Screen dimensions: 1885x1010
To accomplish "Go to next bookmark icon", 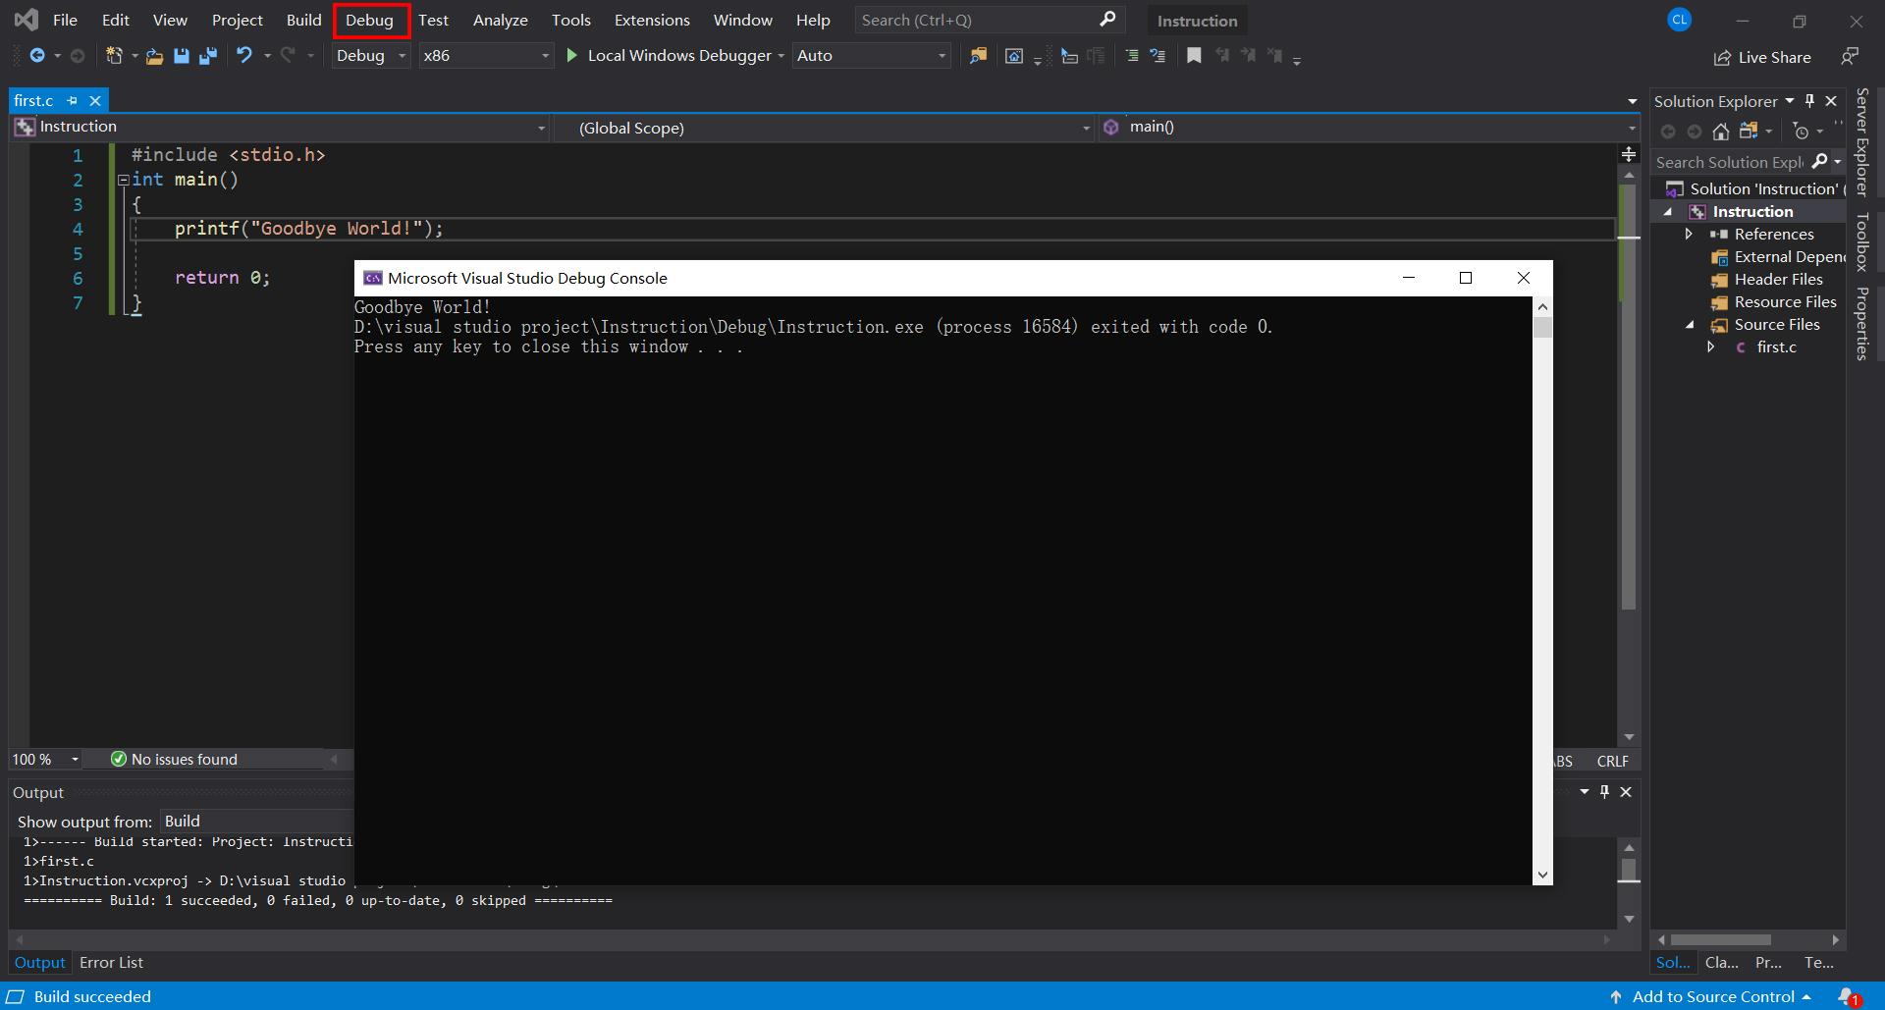I will point(1248,56).
